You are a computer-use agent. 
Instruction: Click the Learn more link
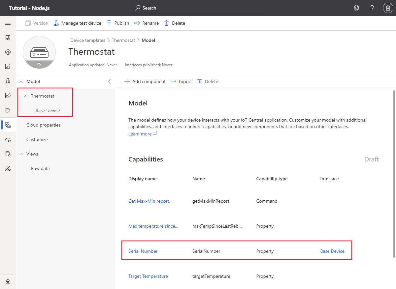point(140,134)
